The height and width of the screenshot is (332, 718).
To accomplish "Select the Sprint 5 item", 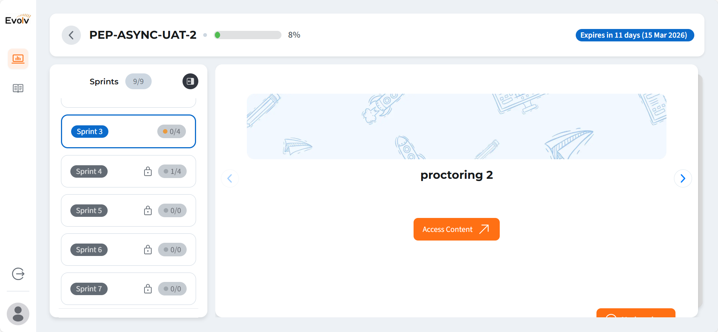I will (89, 211).
